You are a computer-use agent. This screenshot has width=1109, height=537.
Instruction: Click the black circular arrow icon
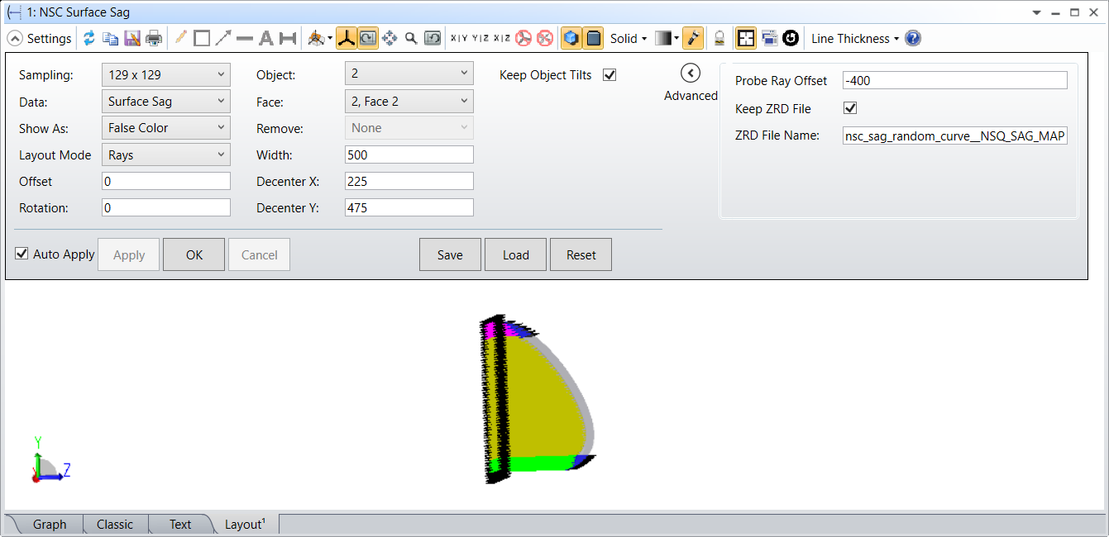coord(791,38)
